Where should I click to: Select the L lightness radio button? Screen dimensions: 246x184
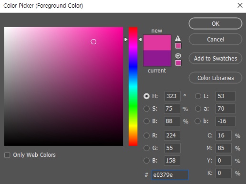coord(198,96)
